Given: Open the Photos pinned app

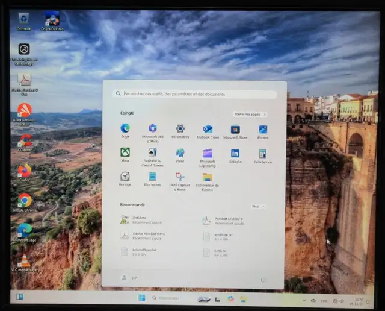Looking at the screenshot, I should (x=263, y=133).
